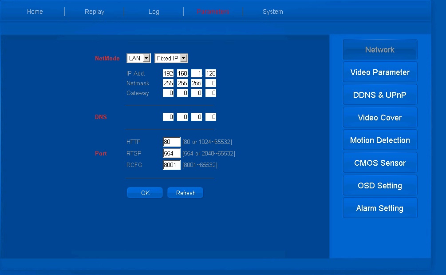Open the Video Cover page
Image resolution: width=446 pixels, height=275 pixels.
coord(380,118)
